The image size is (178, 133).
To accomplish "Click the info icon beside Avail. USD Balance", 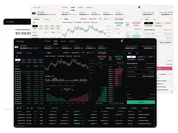I will click(154, 46).
